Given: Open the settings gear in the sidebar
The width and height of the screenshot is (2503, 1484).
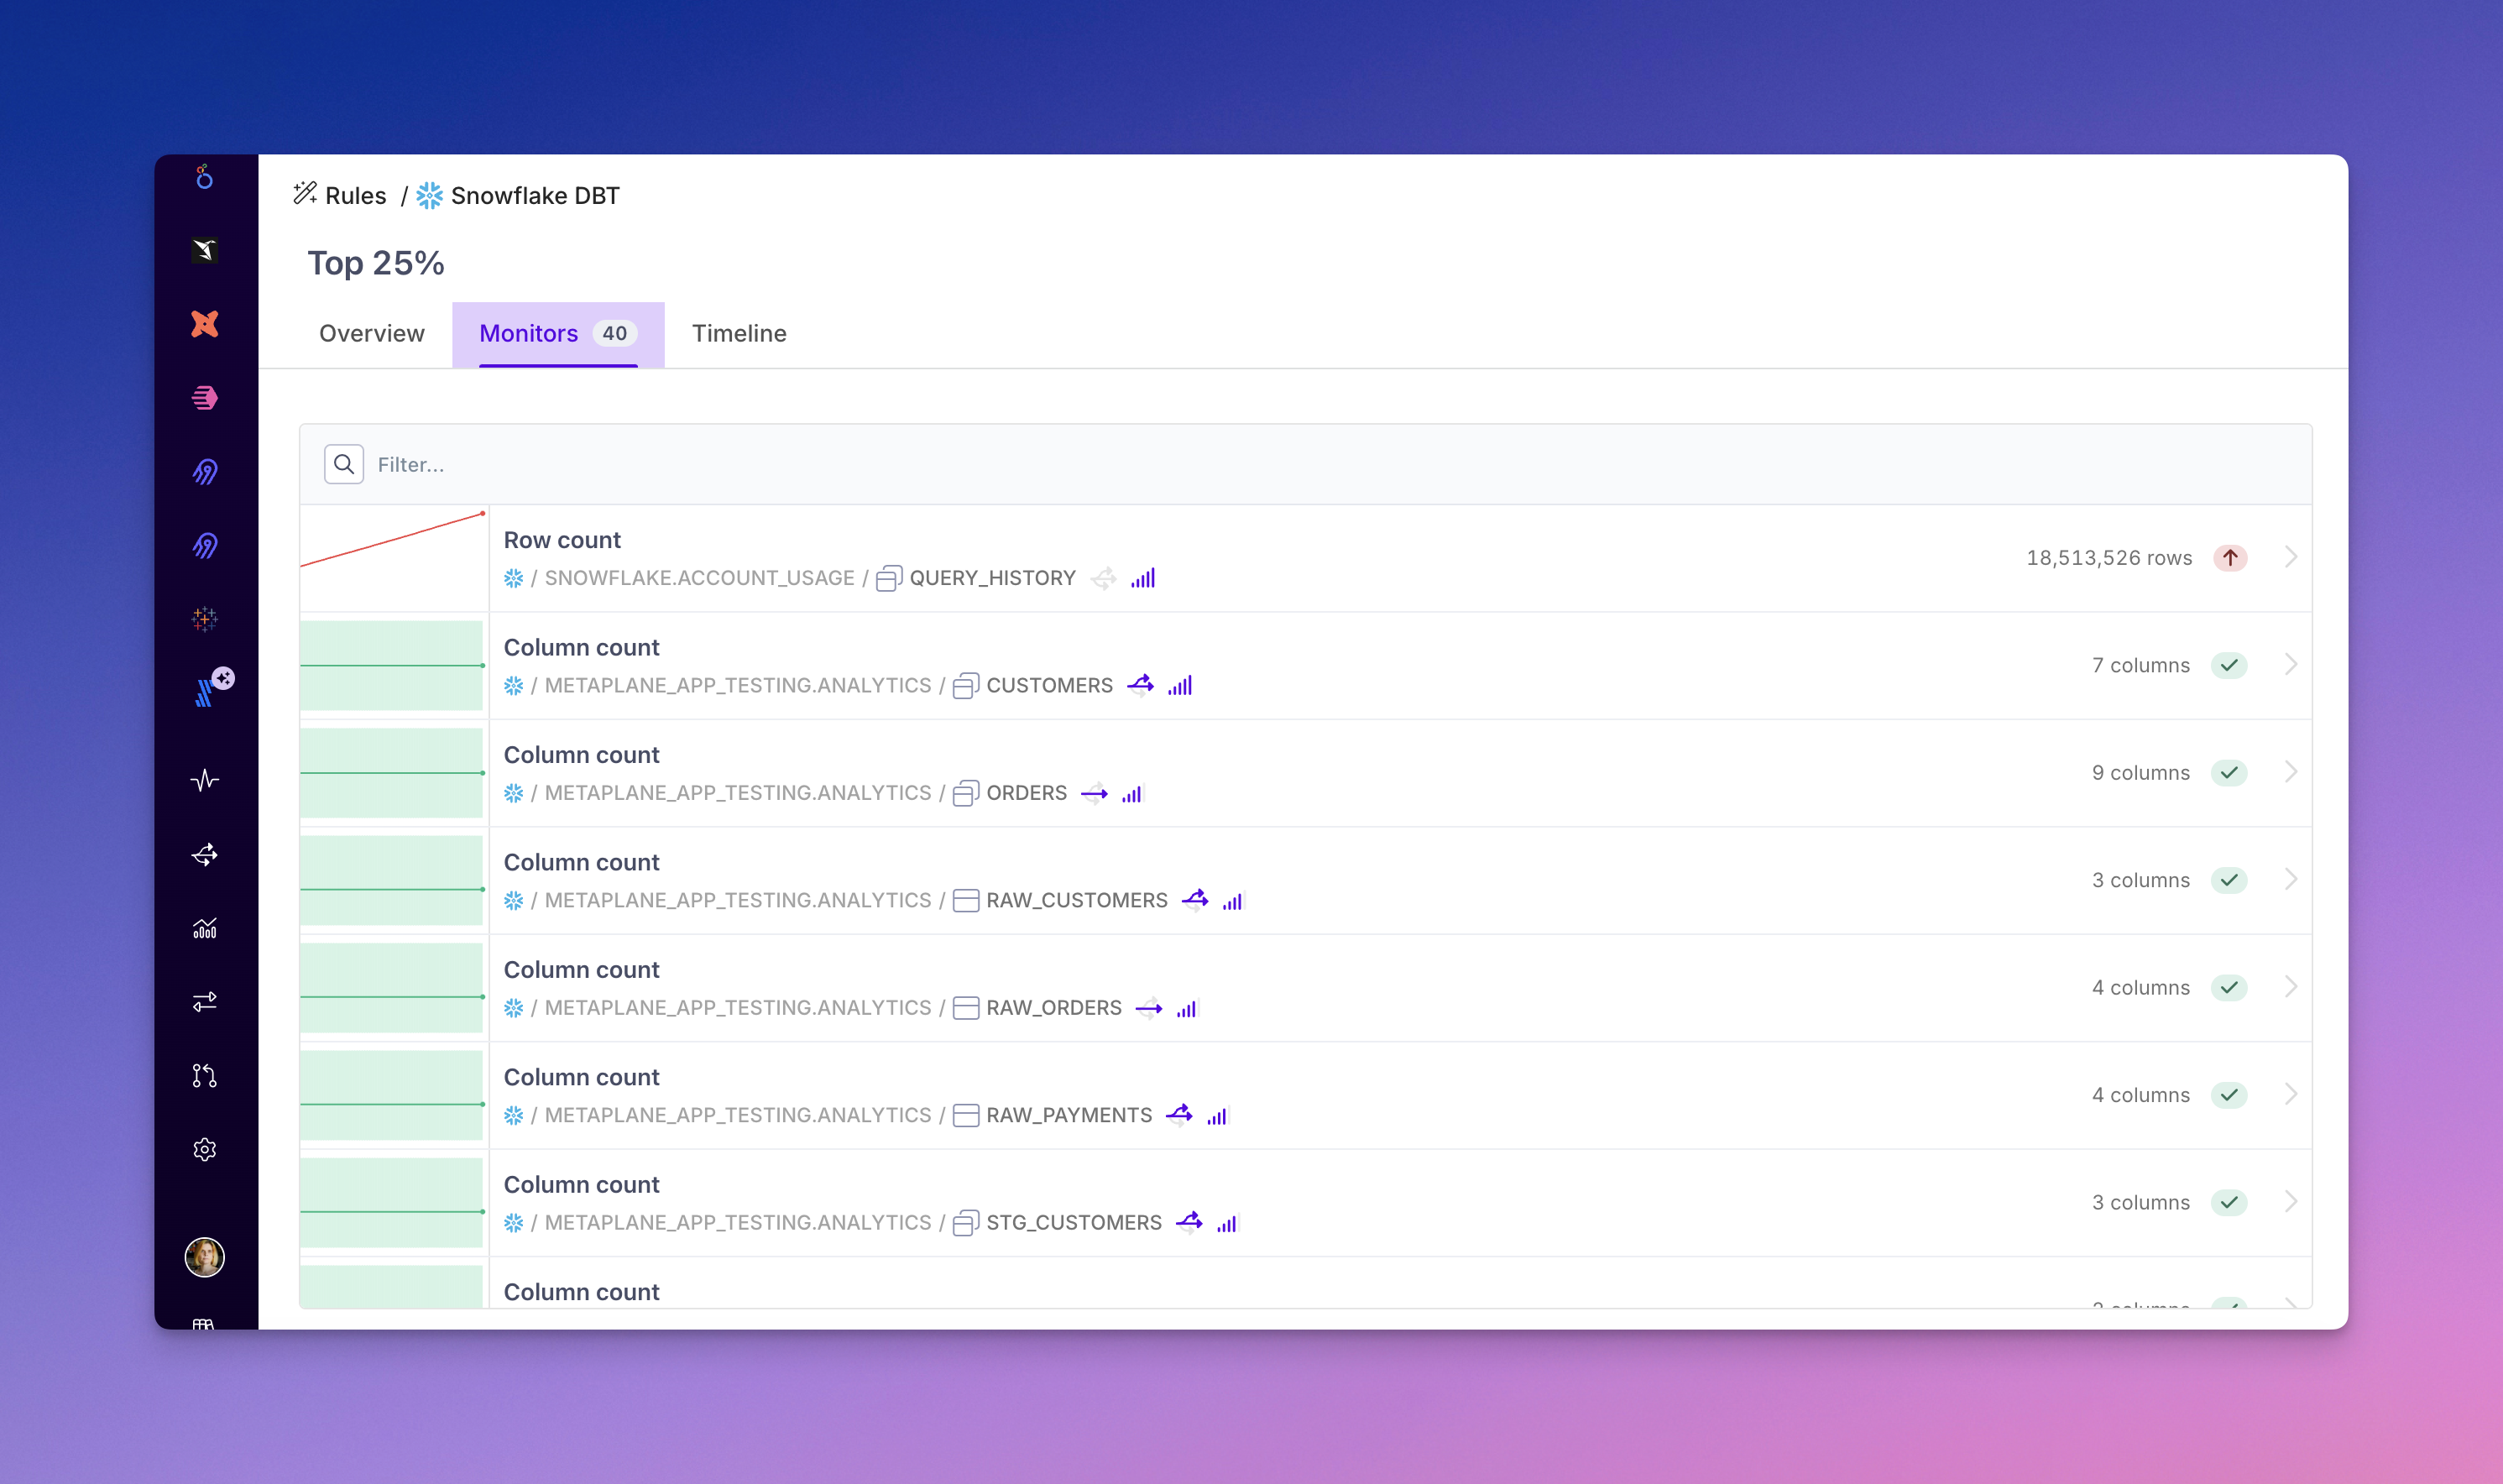Looking at the screenshot, I should [x=204, y=1149].
